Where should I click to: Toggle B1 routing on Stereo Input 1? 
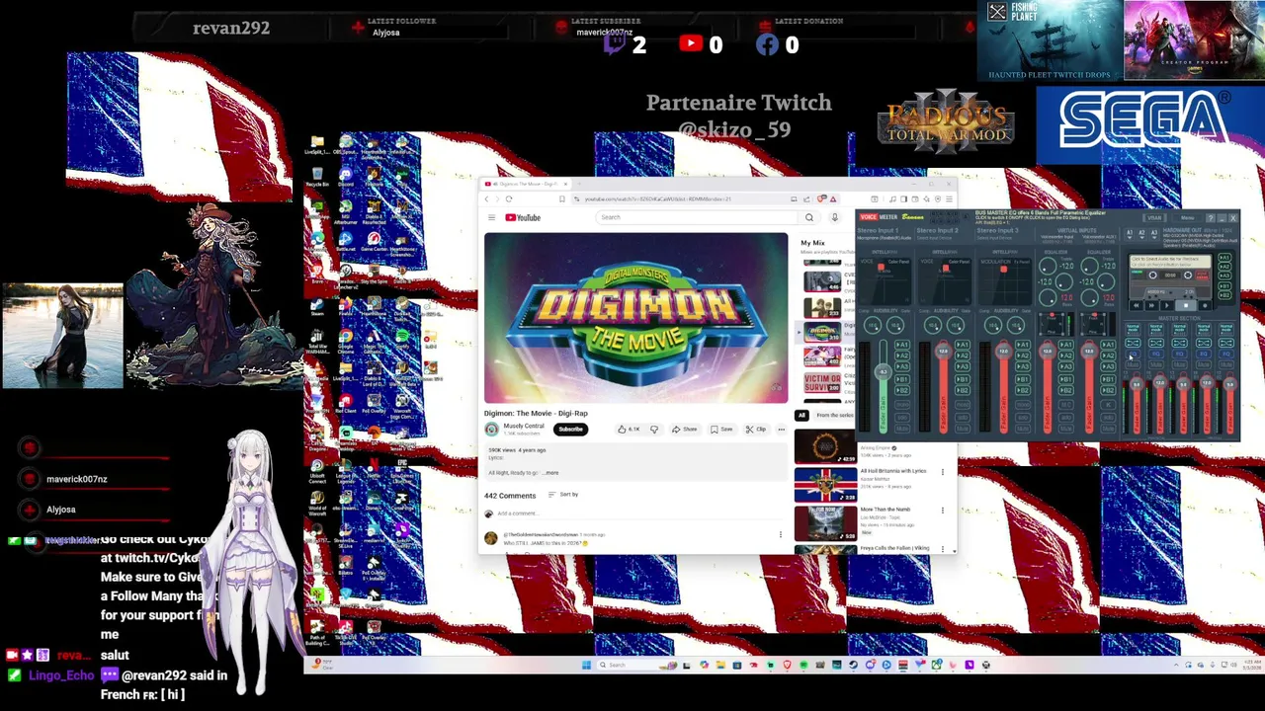click(902, 379)
